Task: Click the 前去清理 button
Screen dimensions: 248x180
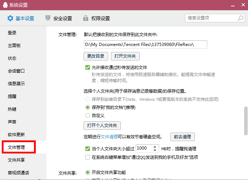Action: point(182,137)
